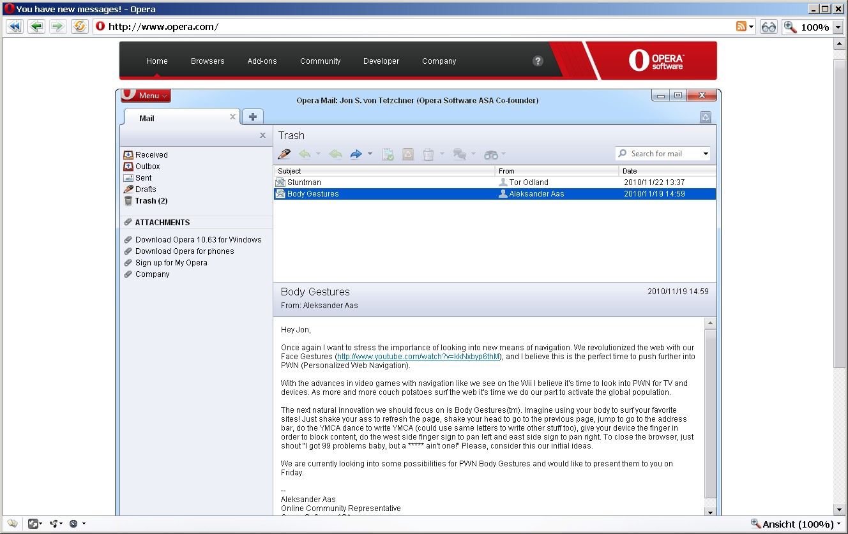Click Download Opera 10.63 for Windows attachment
The image size is (848, 534).
[x=198, y=239]
